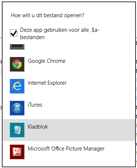
Task: Toggle via 'Deze app gebruiken voor alle' text
Action: [x=54, y=30]
